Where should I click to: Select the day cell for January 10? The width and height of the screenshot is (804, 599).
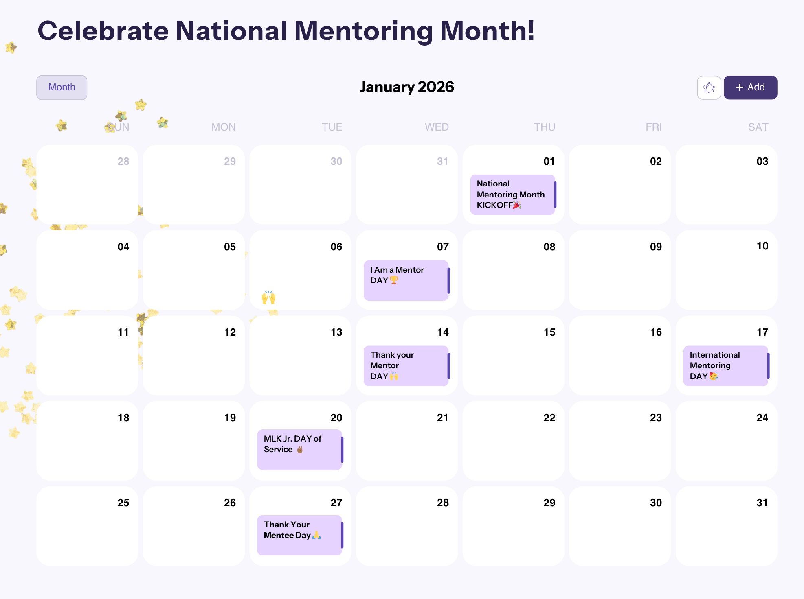726,269
